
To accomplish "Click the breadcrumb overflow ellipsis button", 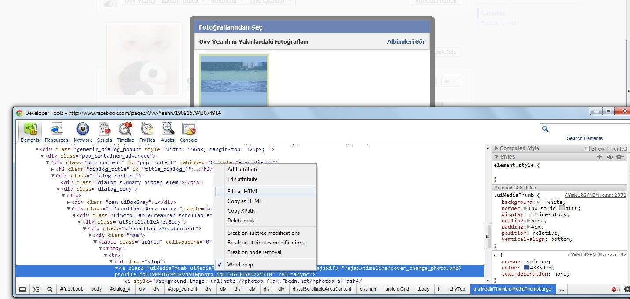I will [561, 289].
